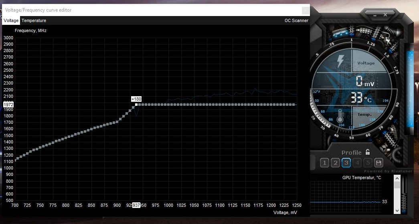419x224 pixels.
Task: Close the Voltage/Frequency curve editor
Action: (x=306, y=11)
